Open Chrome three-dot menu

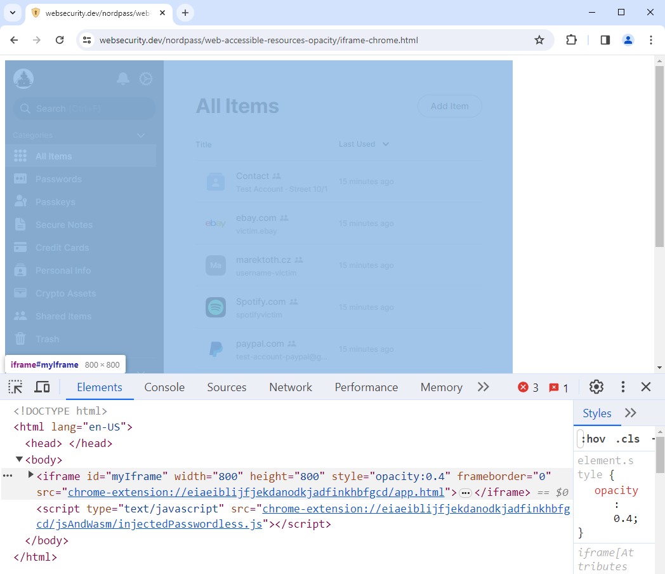651,40
